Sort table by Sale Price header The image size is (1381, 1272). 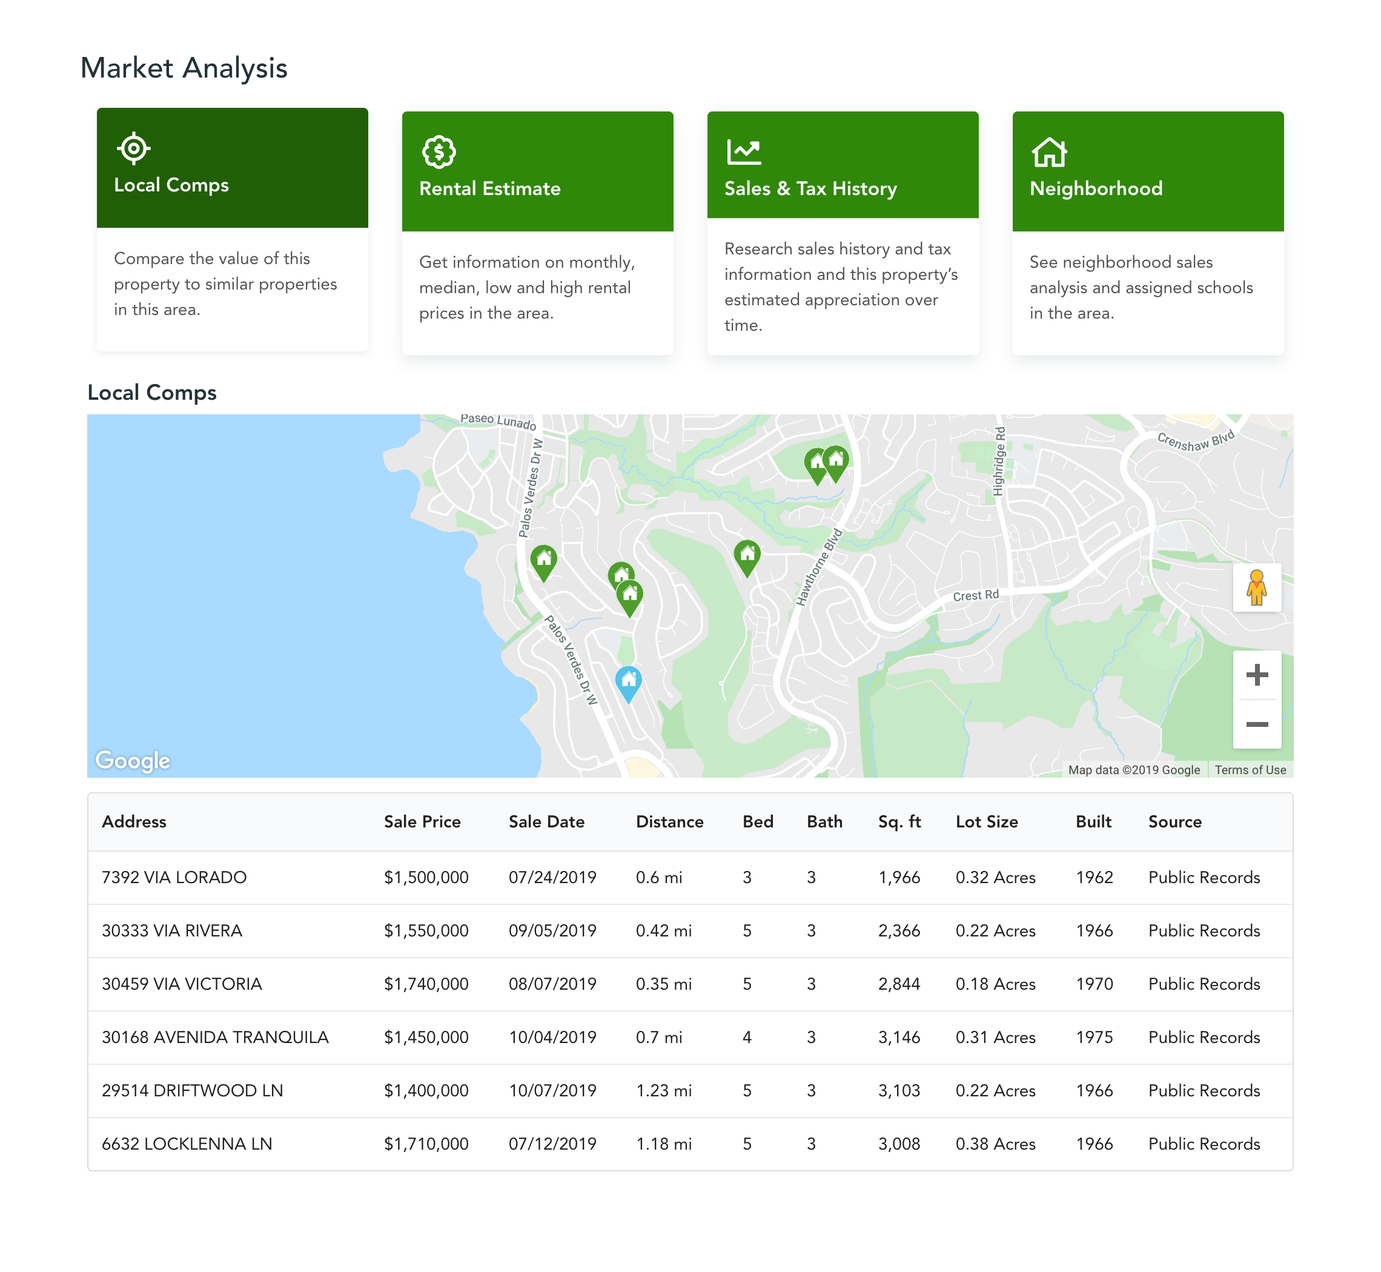(x=422, y=821)
